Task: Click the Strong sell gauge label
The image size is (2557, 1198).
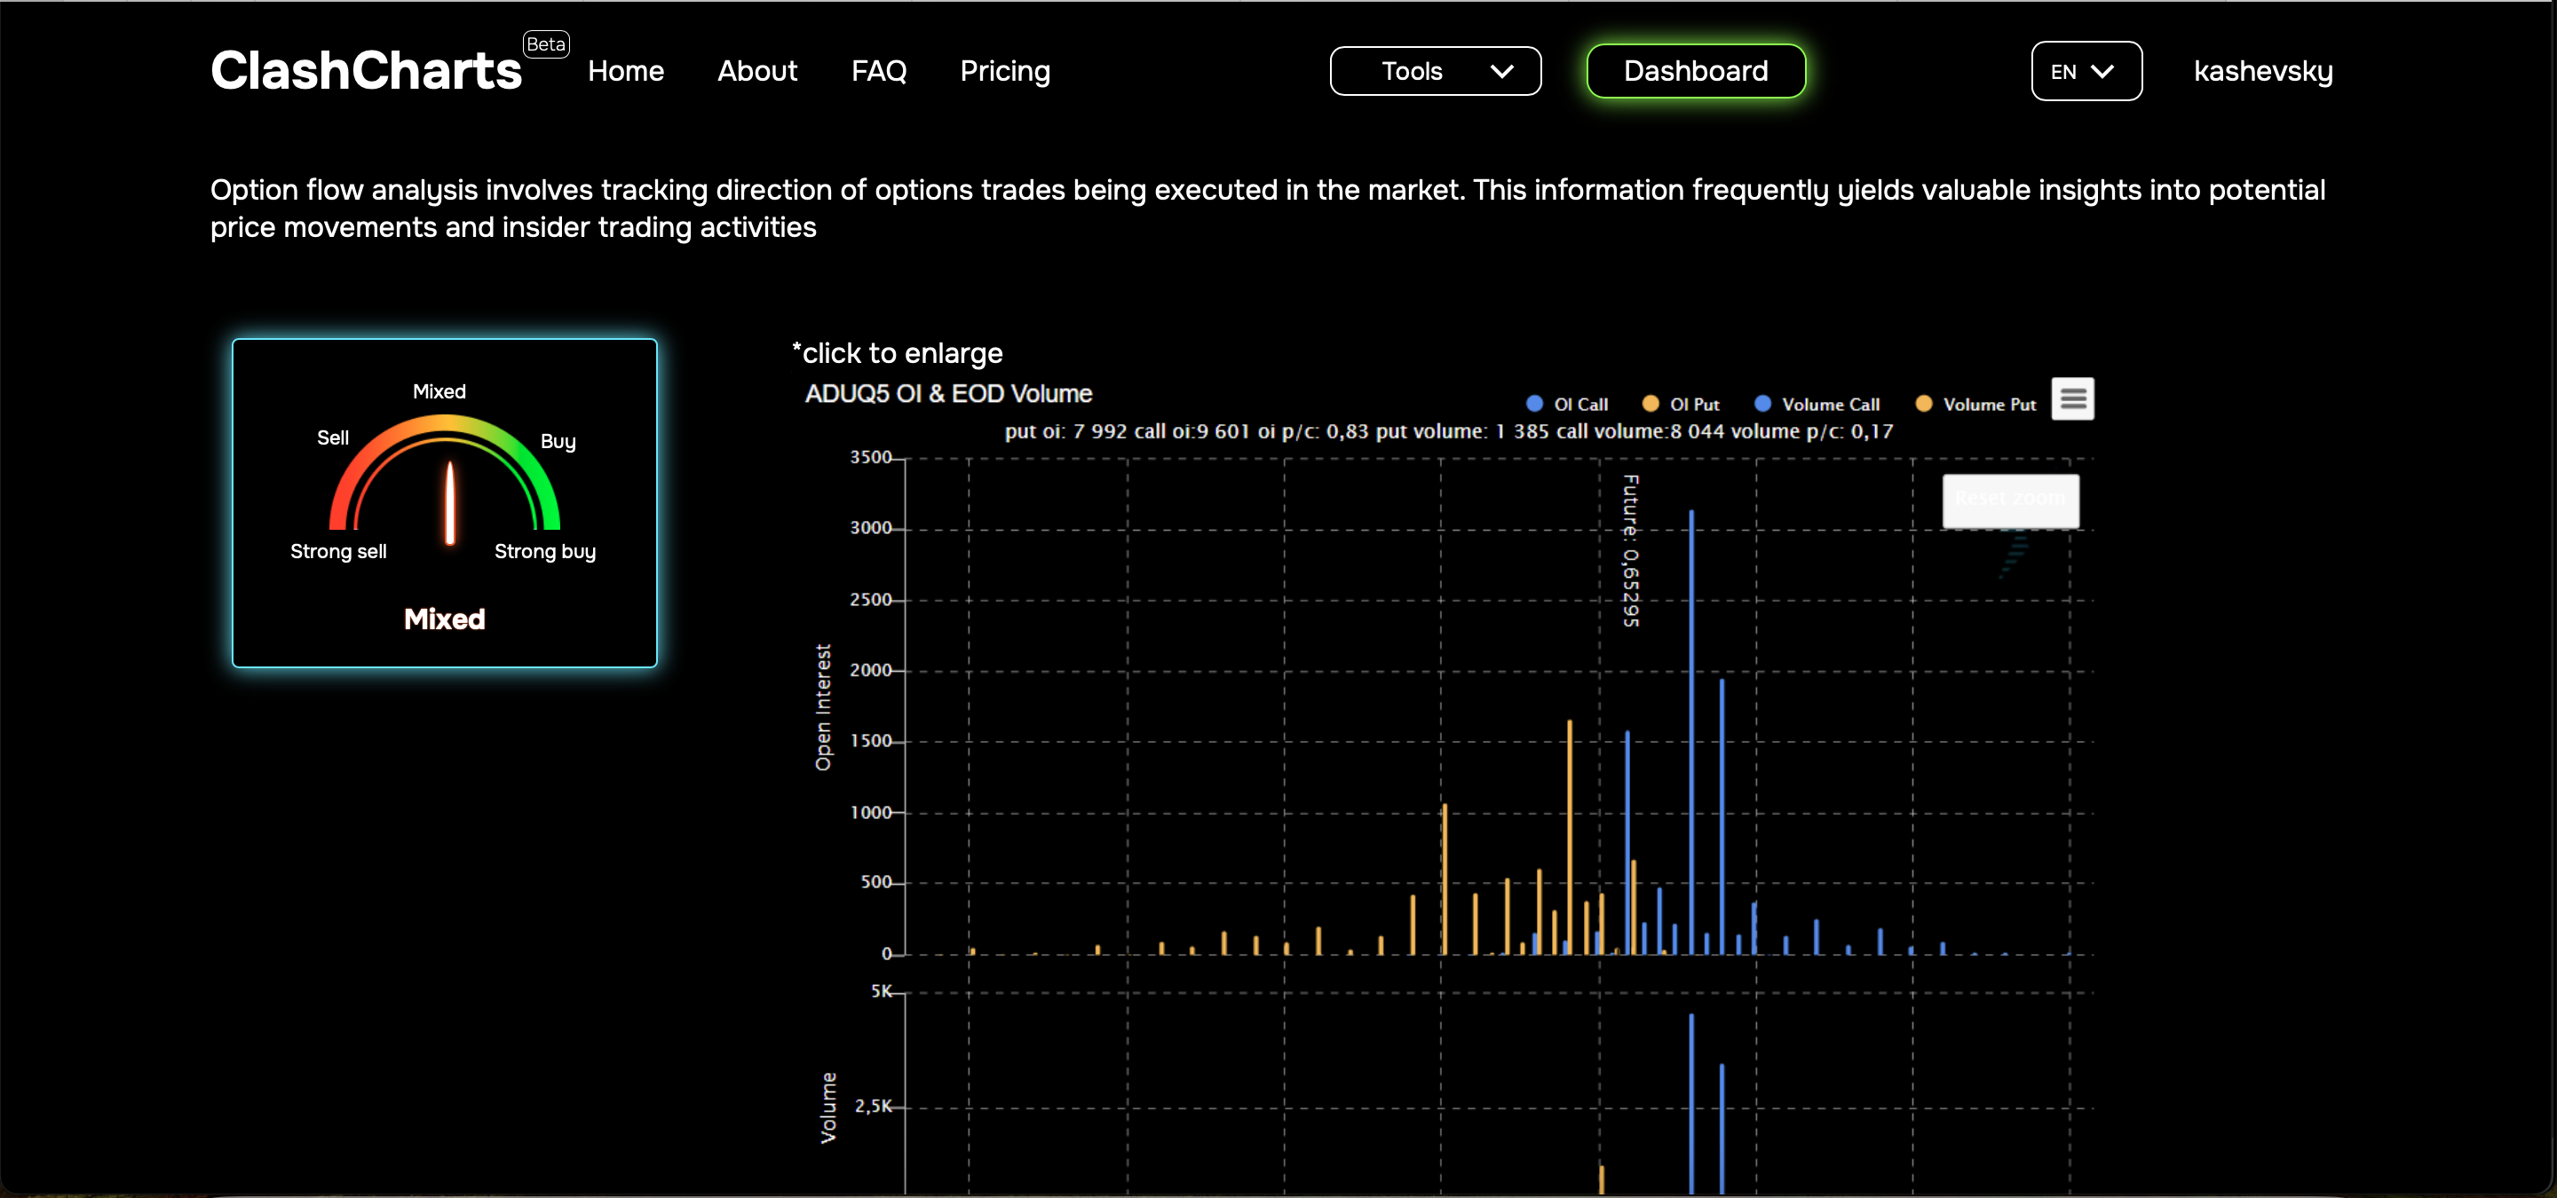Action: (x=338, y=551)
